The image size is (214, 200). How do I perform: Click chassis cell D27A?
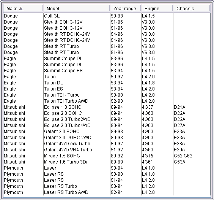[192, 125]
